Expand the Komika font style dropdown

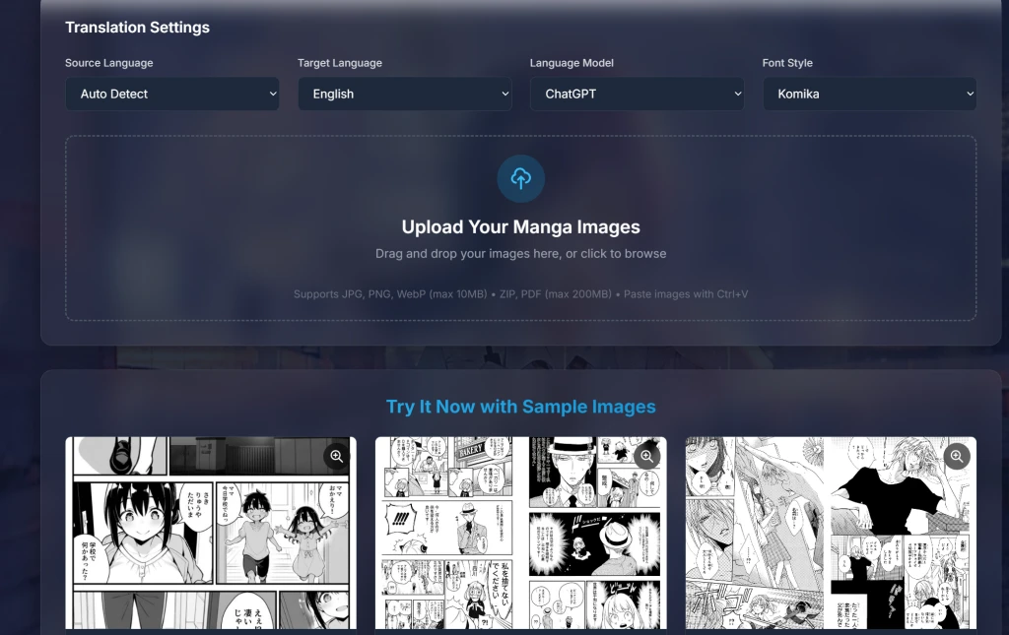869,95
